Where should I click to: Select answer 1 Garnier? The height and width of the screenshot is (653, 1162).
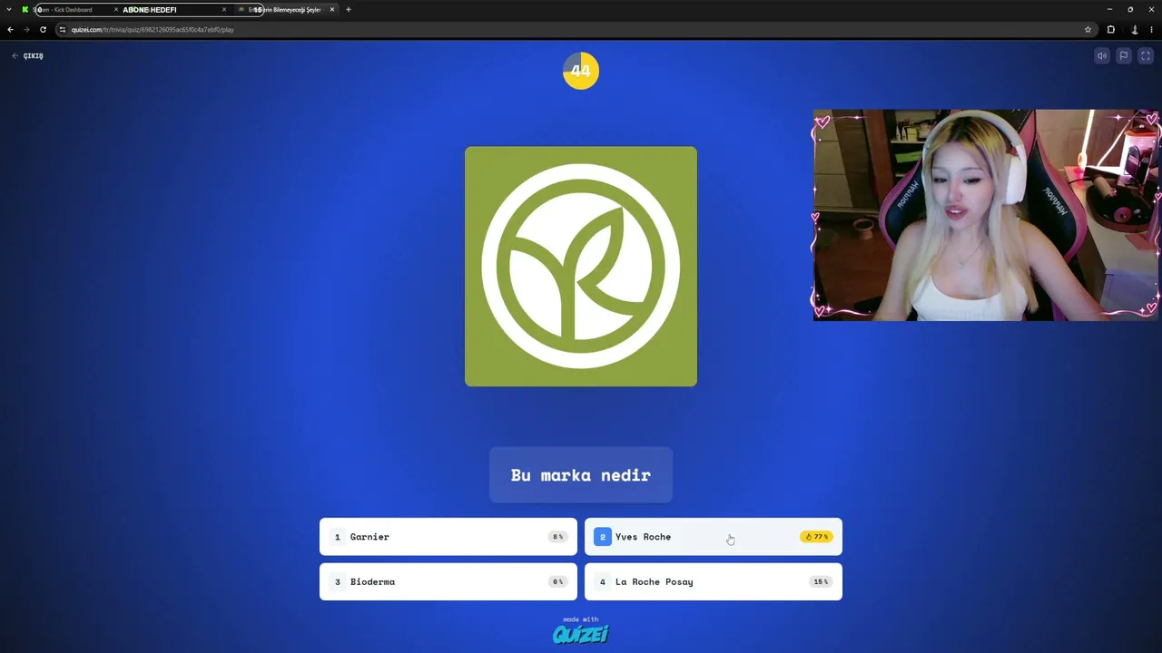(448, 537)
